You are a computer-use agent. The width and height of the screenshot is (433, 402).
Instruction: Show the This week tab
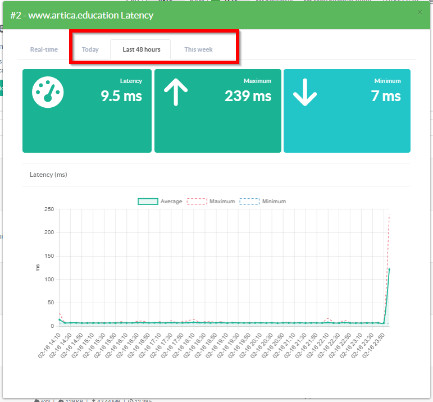pos(198,49)
